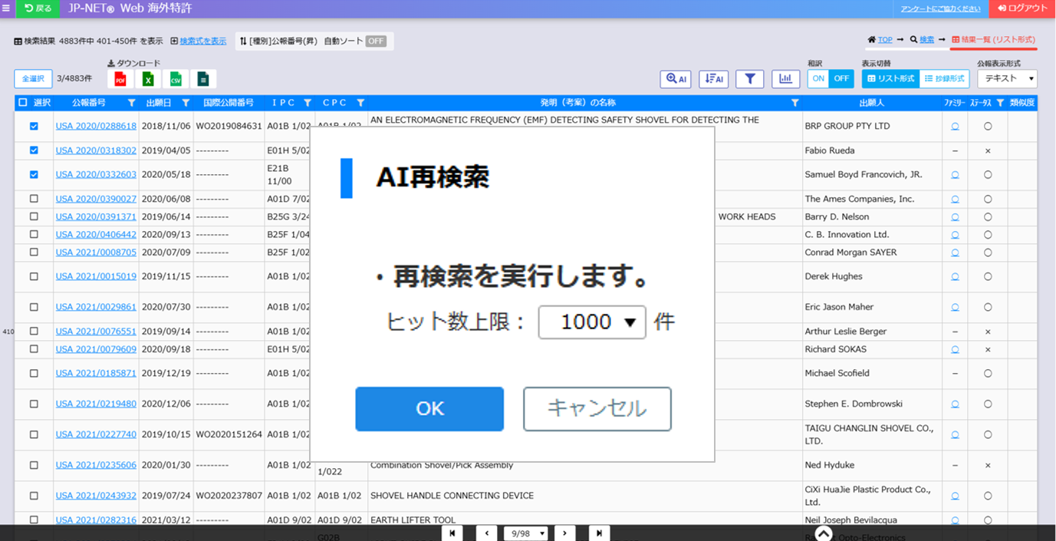
Task: Open the funnel filter tool button
Action: tap(750, 78)
